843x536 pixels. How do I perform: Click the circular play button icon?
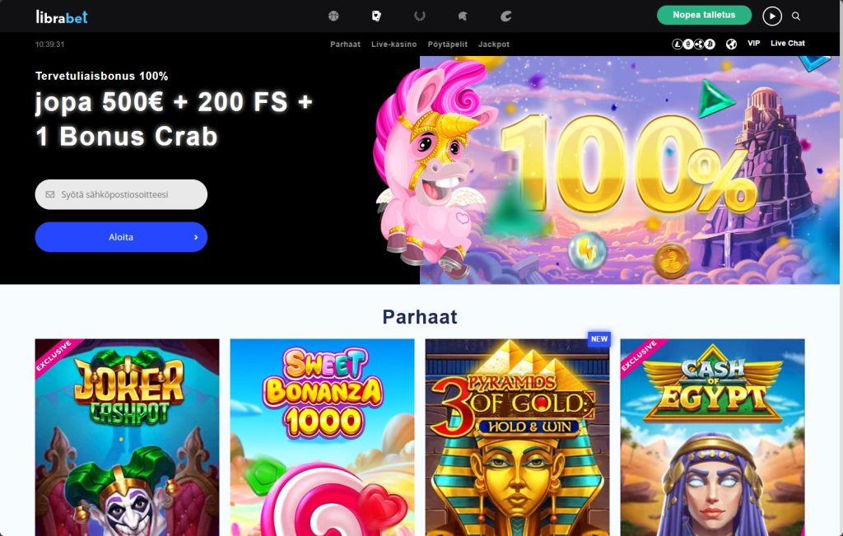[772, 16]
